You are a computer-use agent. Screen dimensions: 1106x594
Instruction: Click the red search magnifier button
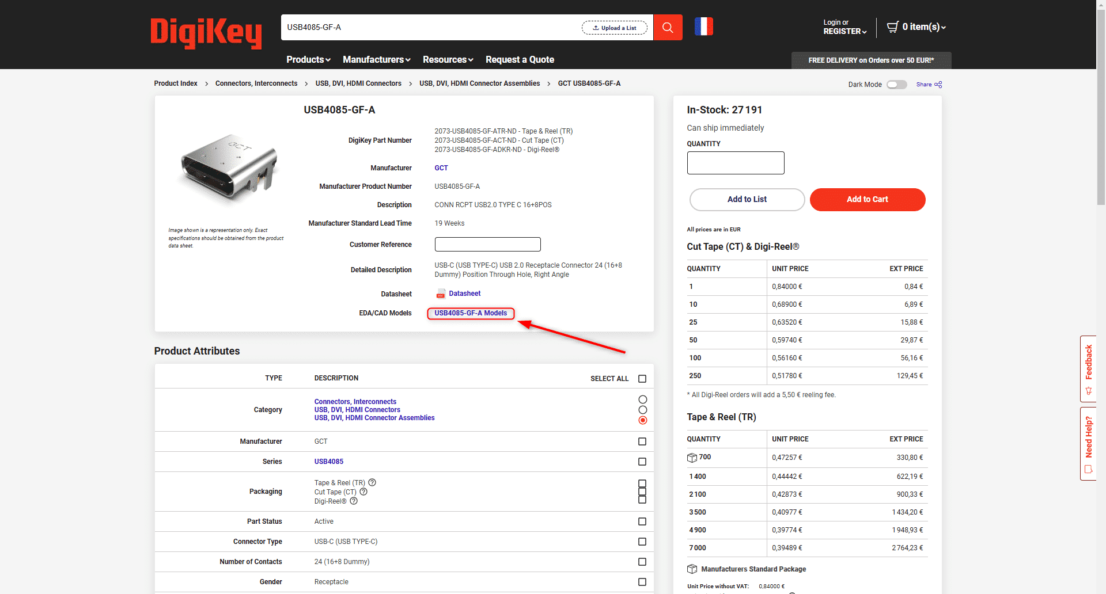(668, 28)
